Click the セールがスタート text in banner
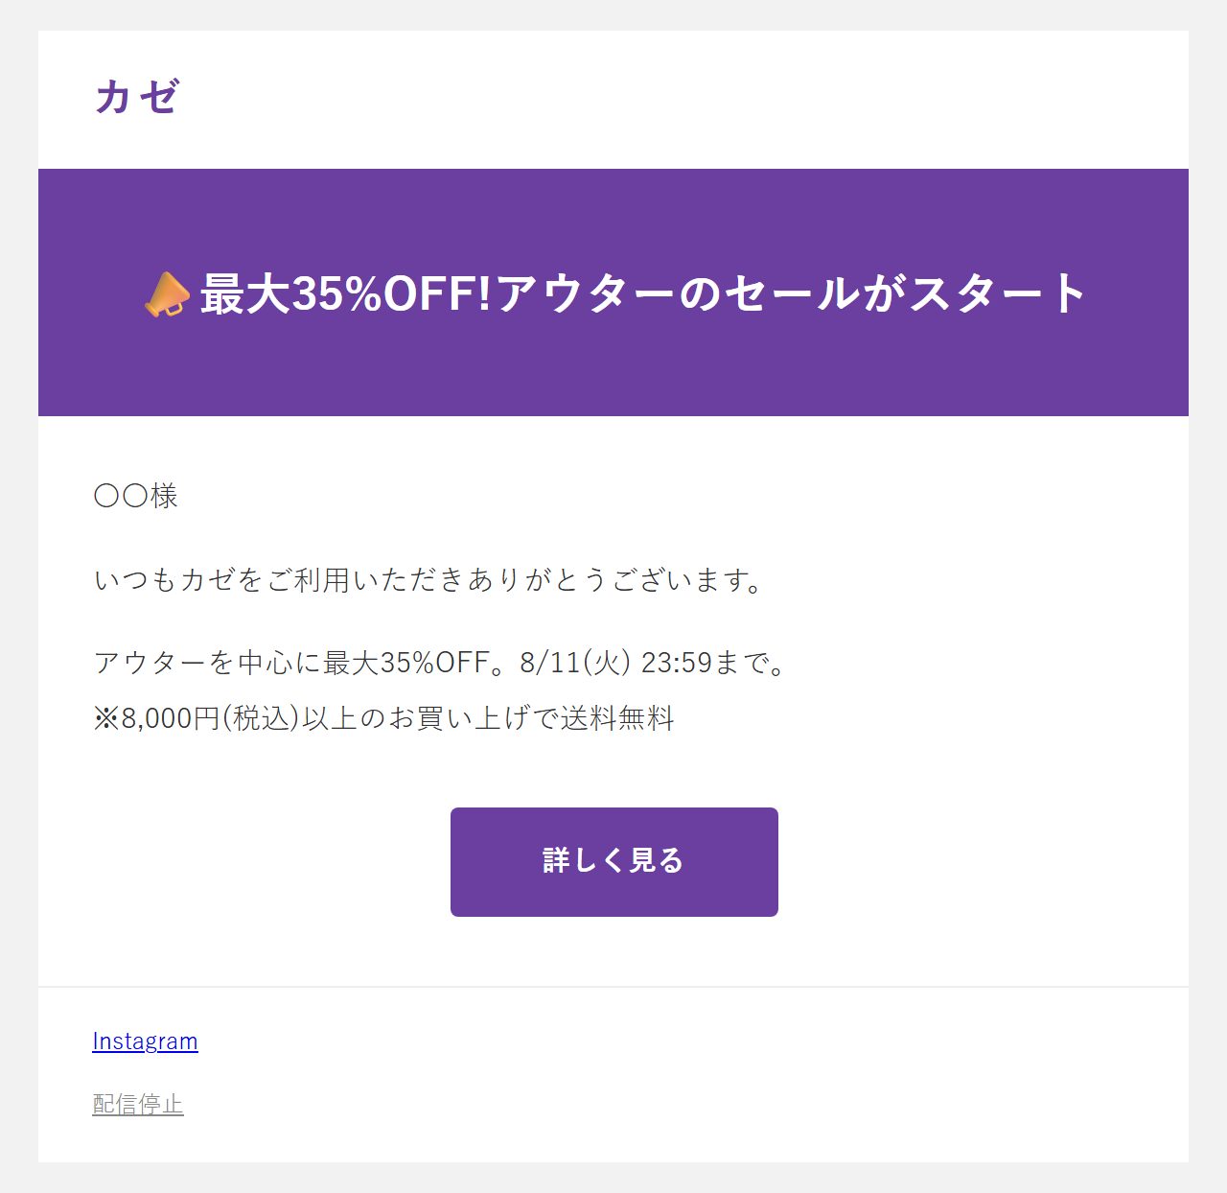The height and width of the screenshot is (1193, 1227). pos(905,293)
